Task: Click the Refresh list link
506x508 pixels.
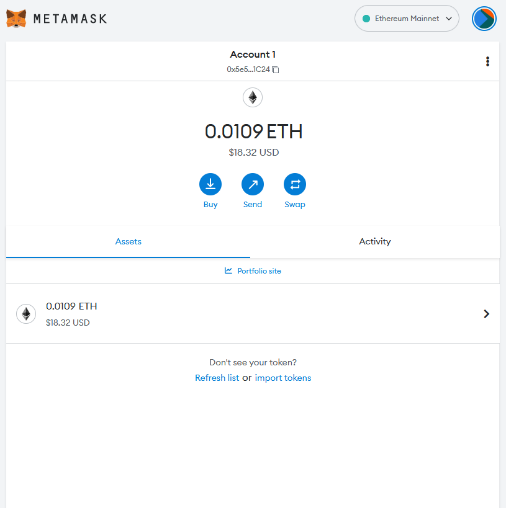Action: 217,378
